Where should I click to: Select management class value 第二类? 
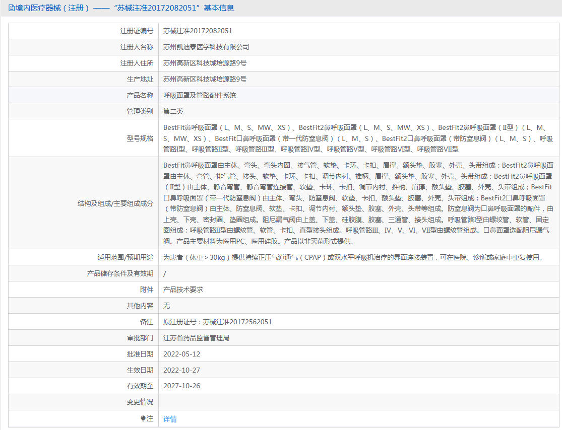[x=173, y=111]
